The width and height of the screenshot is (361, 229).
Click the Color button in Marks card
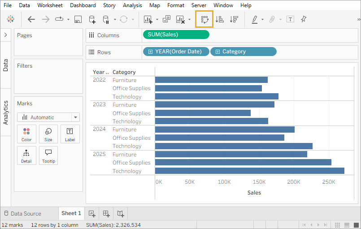[26, 134]
